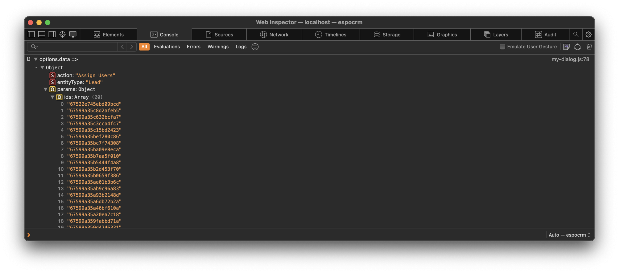Filter console by Errors
Image resolution: width=619 pixels, height=273 pixels.
click(x=194, y=47)
